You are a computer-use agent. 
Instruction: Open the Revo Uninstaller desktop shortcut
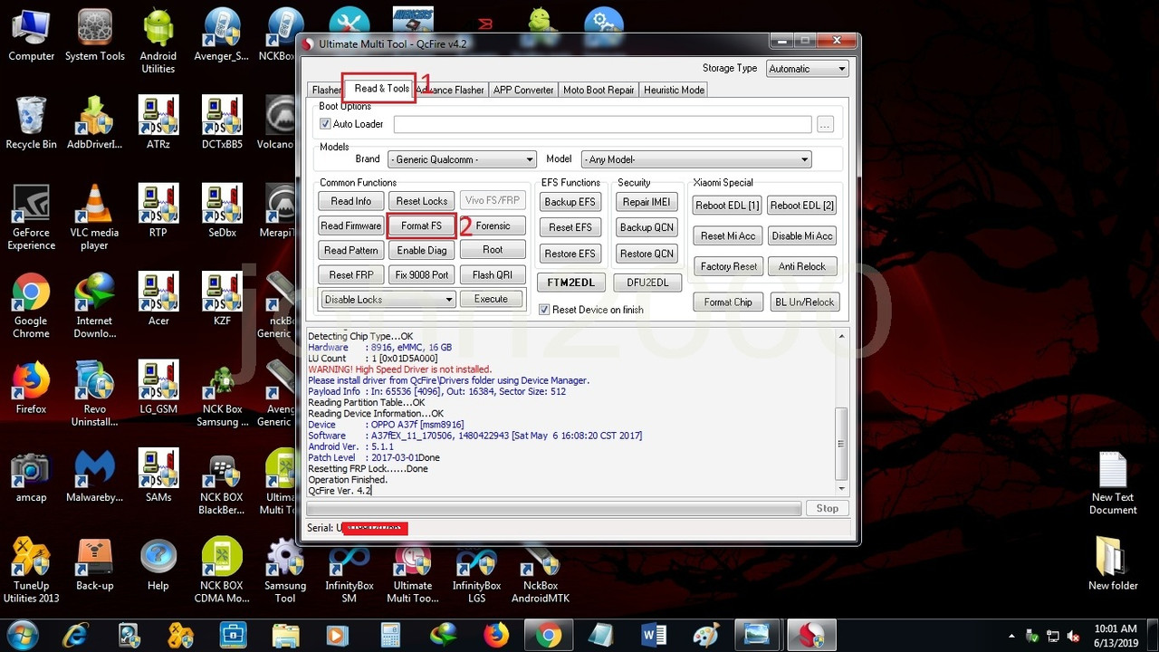coord(94,394)
